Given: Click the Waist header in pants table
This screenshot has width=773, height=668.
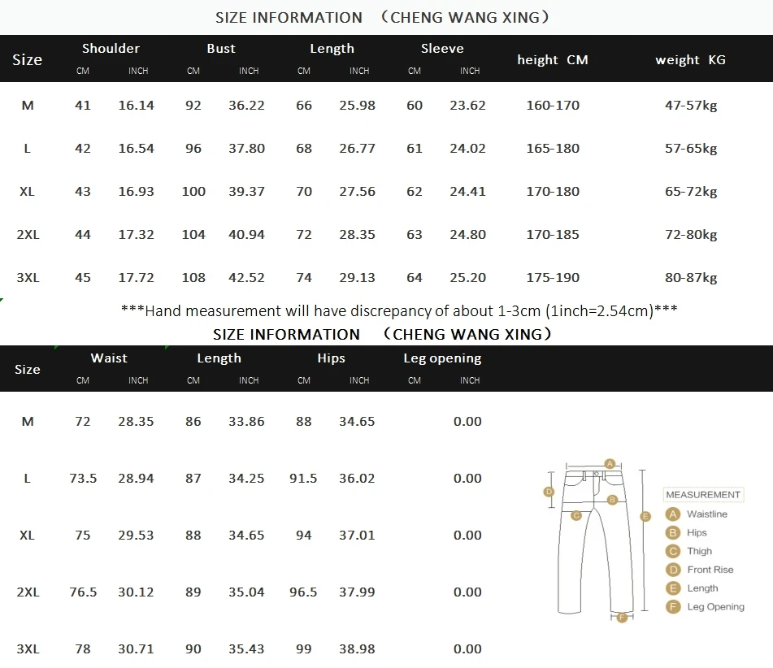Looking at the screenshot, I should coord(109,358).
